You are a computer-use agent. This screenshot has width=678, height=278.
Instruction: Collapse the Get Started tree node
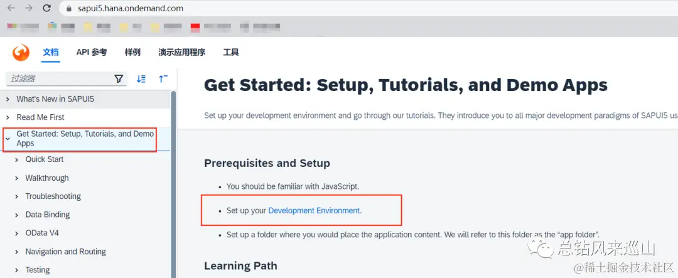click(8, 139)
